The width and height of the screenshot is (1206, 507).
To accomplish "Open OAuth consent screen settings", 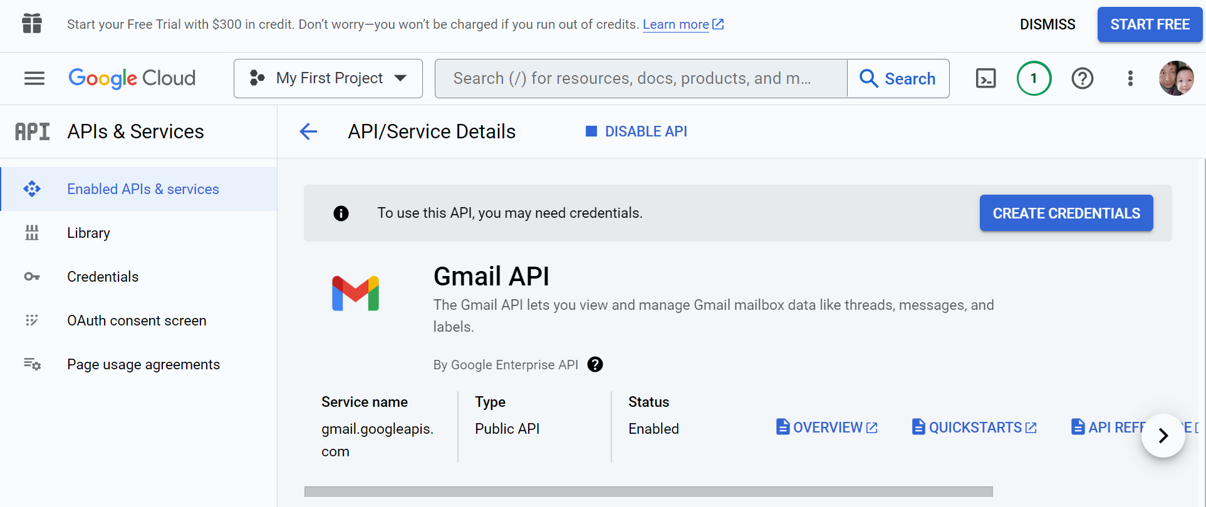I will click(137, 320).
